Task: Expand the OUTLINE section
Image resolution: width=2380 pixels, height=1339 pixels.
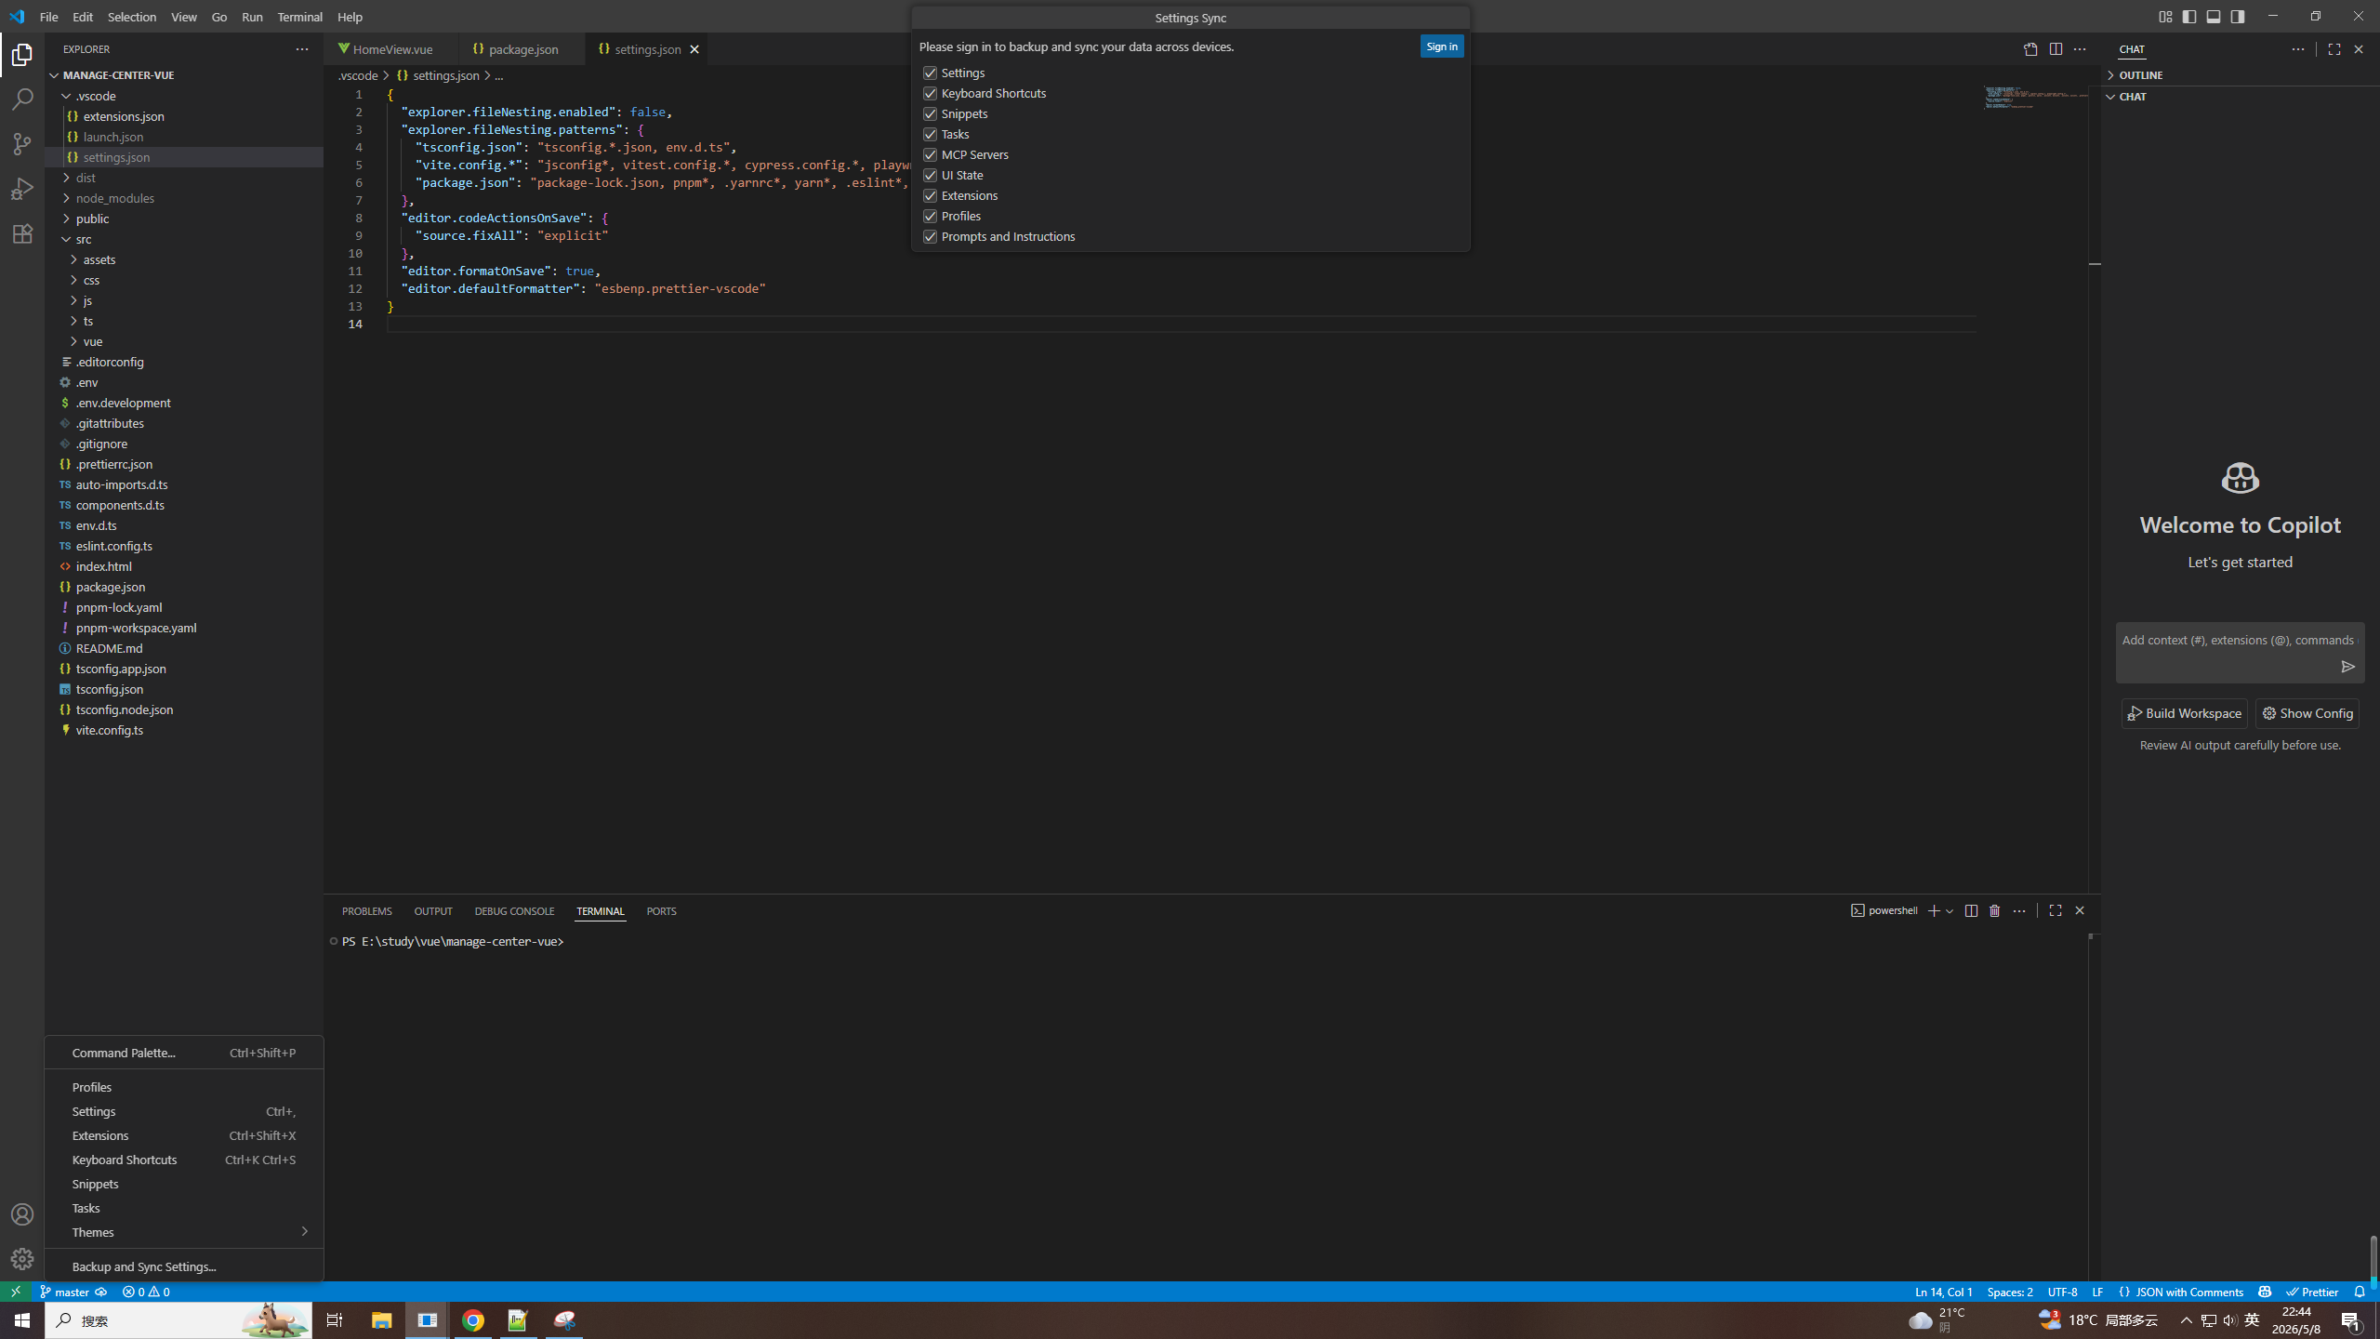Action: (2241, 75)
